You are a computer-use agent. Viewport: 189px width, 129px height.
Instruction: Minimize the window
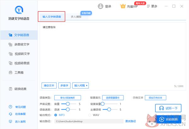166,6
